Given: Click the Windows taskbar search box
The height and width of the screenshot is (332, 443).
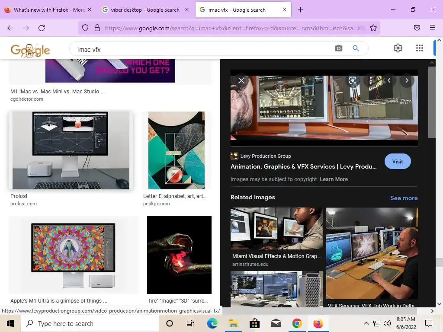Looking at the screenshot, I should 90,323.
